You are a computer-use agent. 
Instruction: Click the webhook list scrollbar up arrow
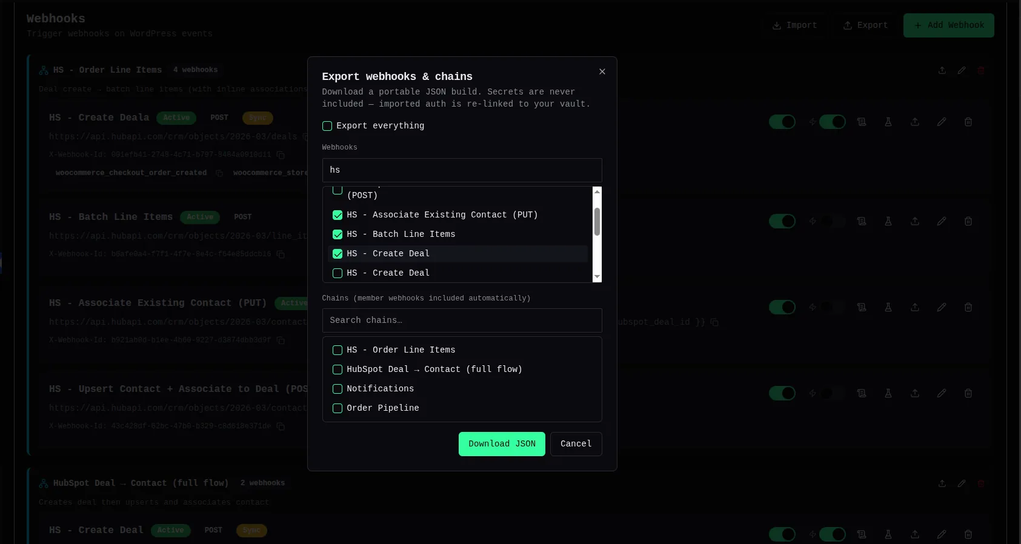[597, 192]
